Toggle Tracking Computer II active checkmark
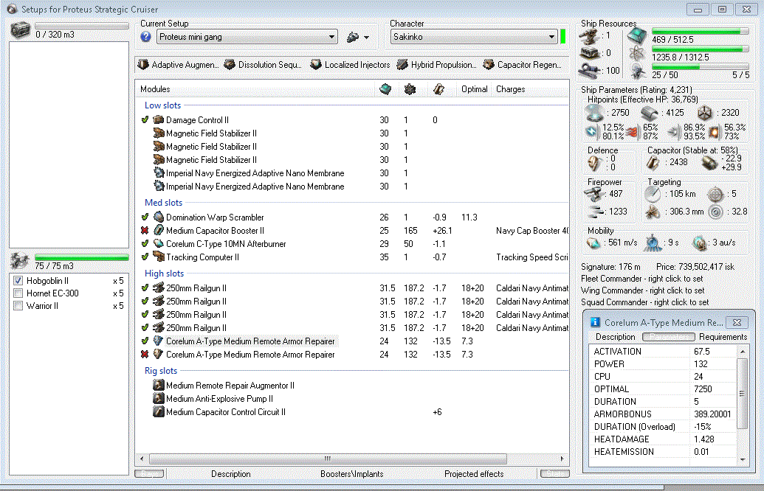The image size is (764, 491). click(x=145, y=257)
